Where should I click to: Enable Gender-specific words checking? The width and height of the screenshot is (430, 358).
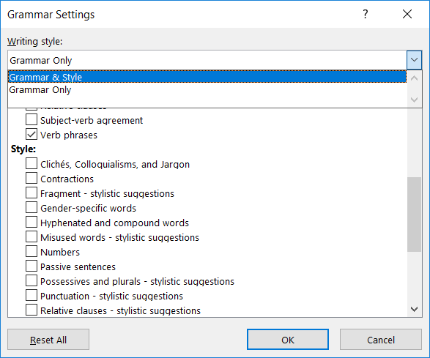click(31, 207)
